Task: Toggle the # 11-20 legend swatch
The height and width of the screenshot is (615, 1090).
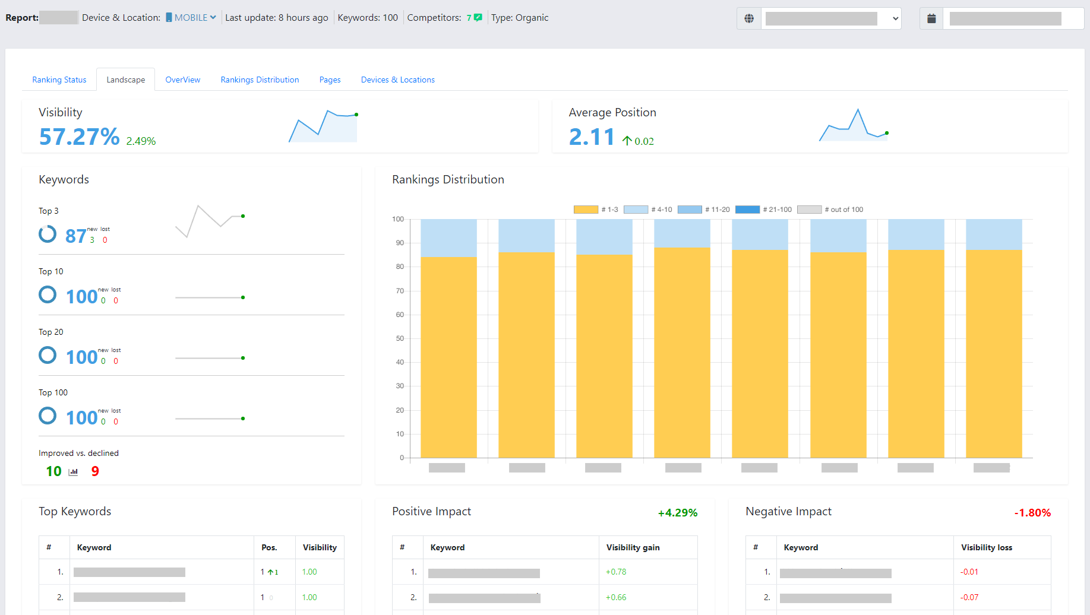Action: pyautogui.click(x=690, y=210)
